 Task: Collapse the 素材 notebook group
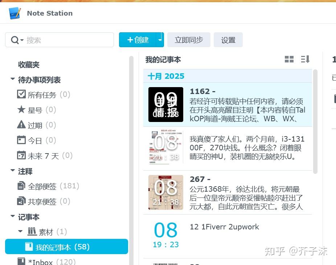pos(21,231)
